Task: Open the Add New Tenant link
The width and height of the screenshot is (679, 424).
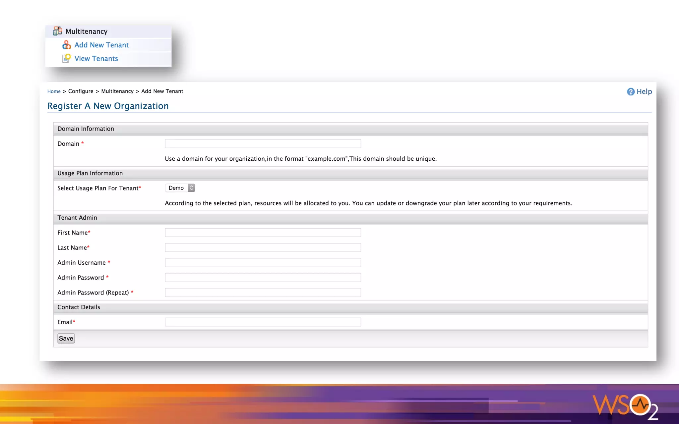Action: [101, 45]
